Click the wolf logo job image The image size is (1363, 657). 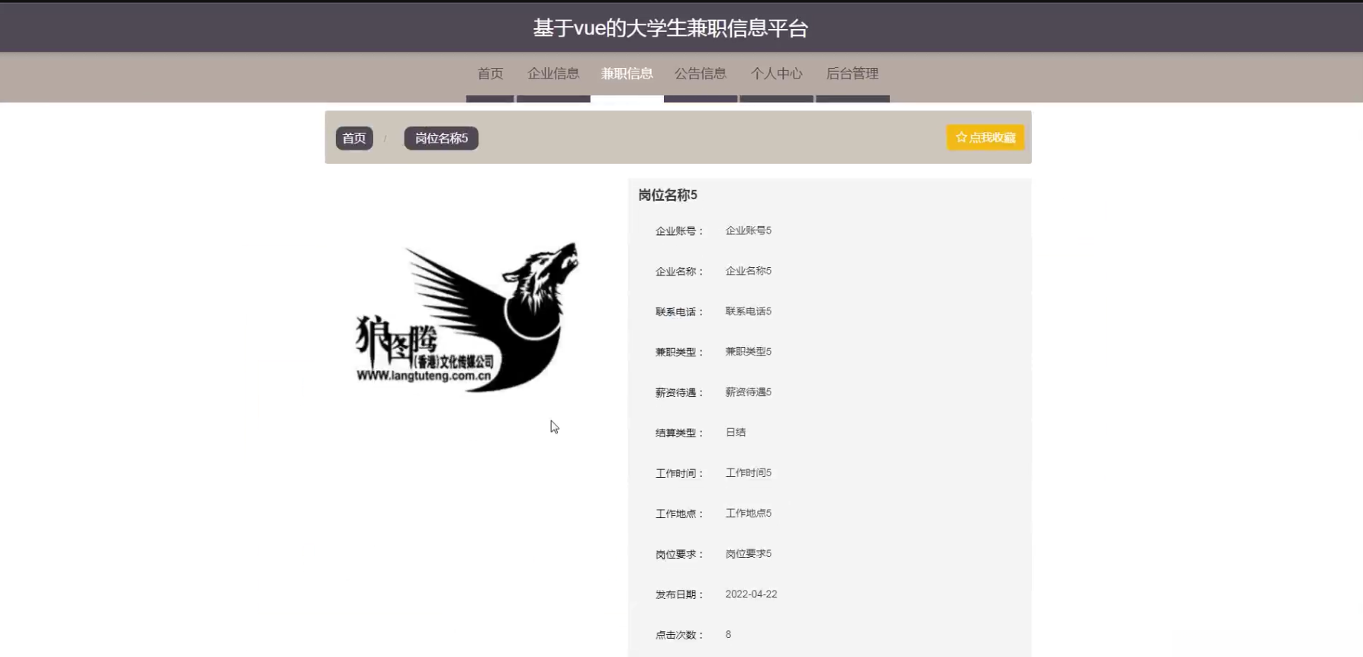[467, 317]
